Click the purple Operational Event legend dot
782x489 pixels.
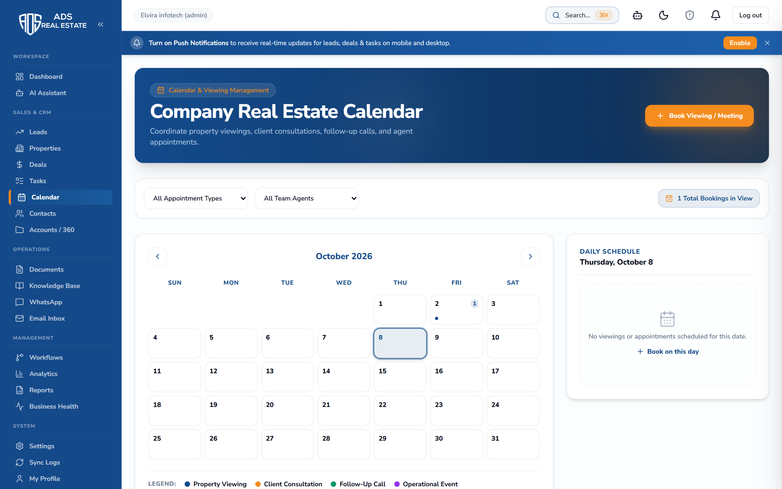397,484
